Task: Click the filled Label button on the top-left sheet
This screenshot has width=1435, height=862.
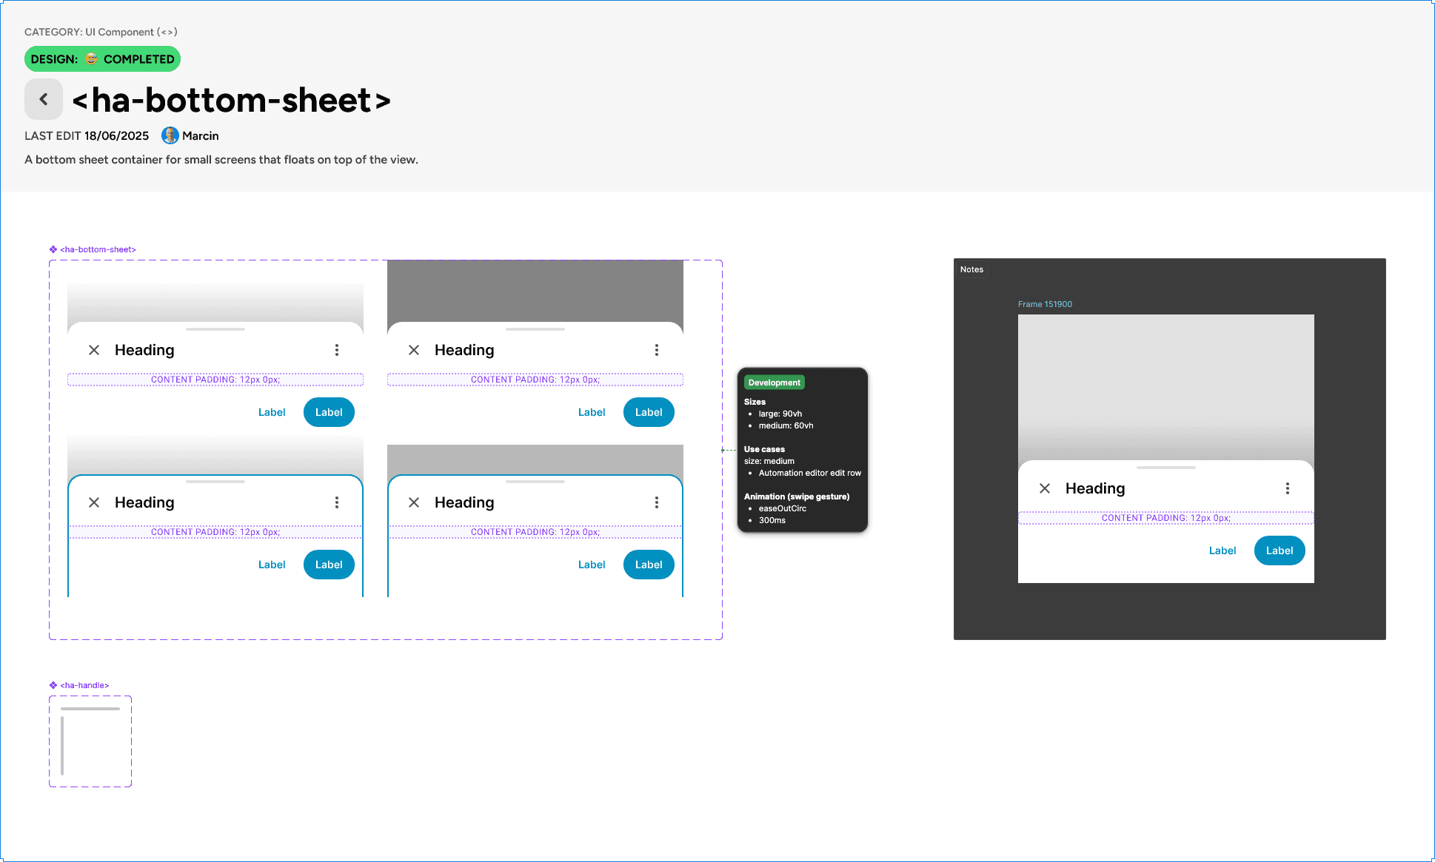Action: [x=329, y=412]
